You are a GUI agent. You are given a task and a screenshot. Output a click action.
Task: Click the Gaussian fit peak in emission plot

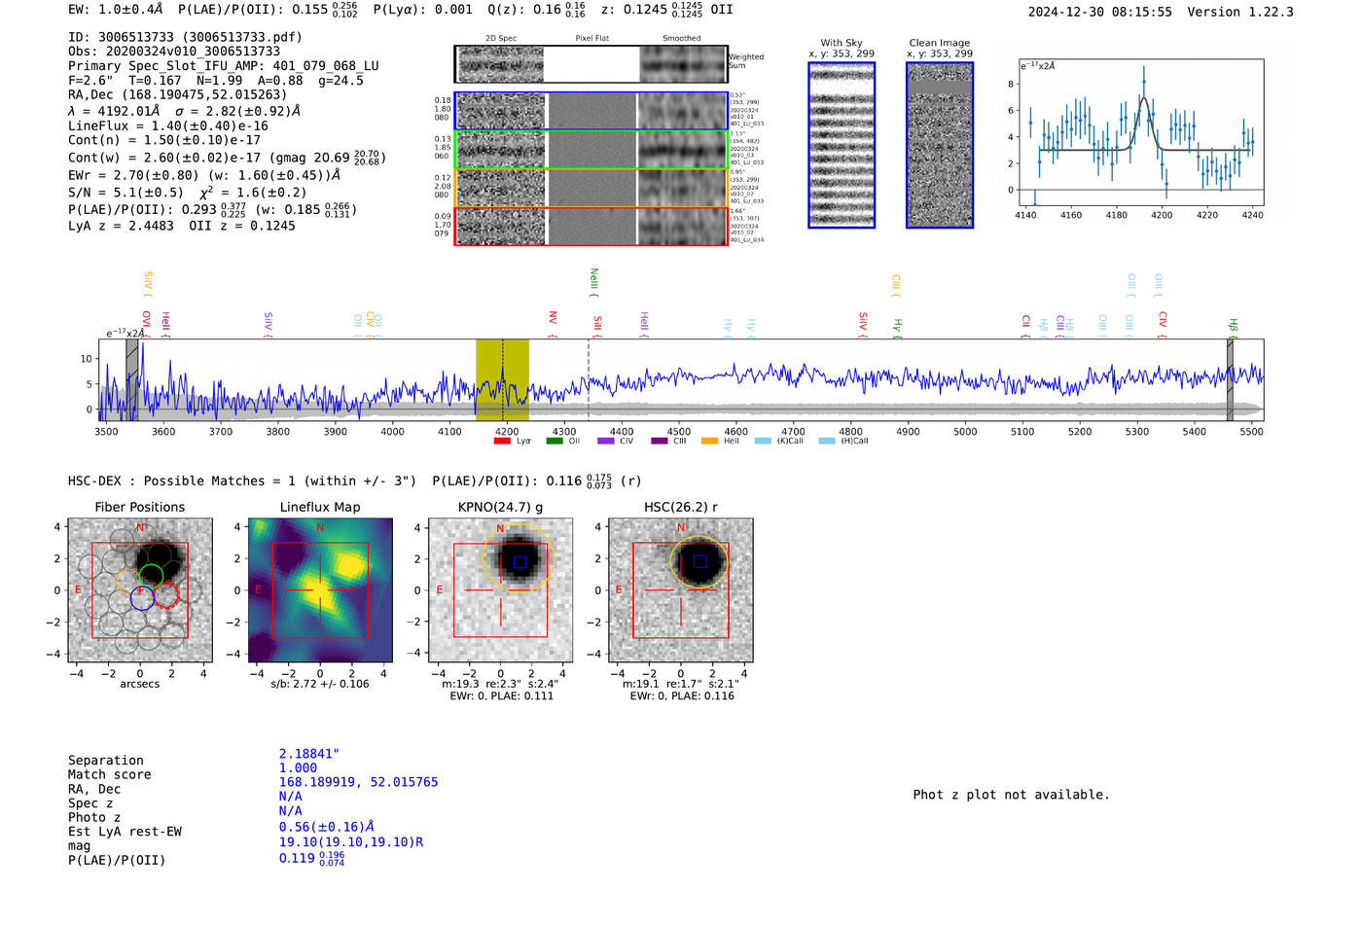tap(1144, 98)
